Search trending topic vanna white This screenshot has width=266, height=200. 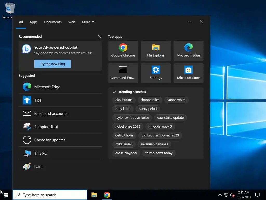click(176, 100)
